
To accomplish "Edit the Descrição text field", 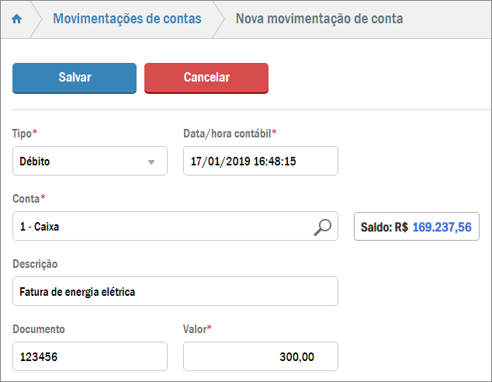I will pos(175,292).
